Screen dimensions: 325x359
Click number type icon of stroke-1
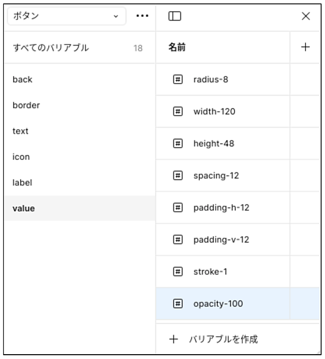pos(178,271)
